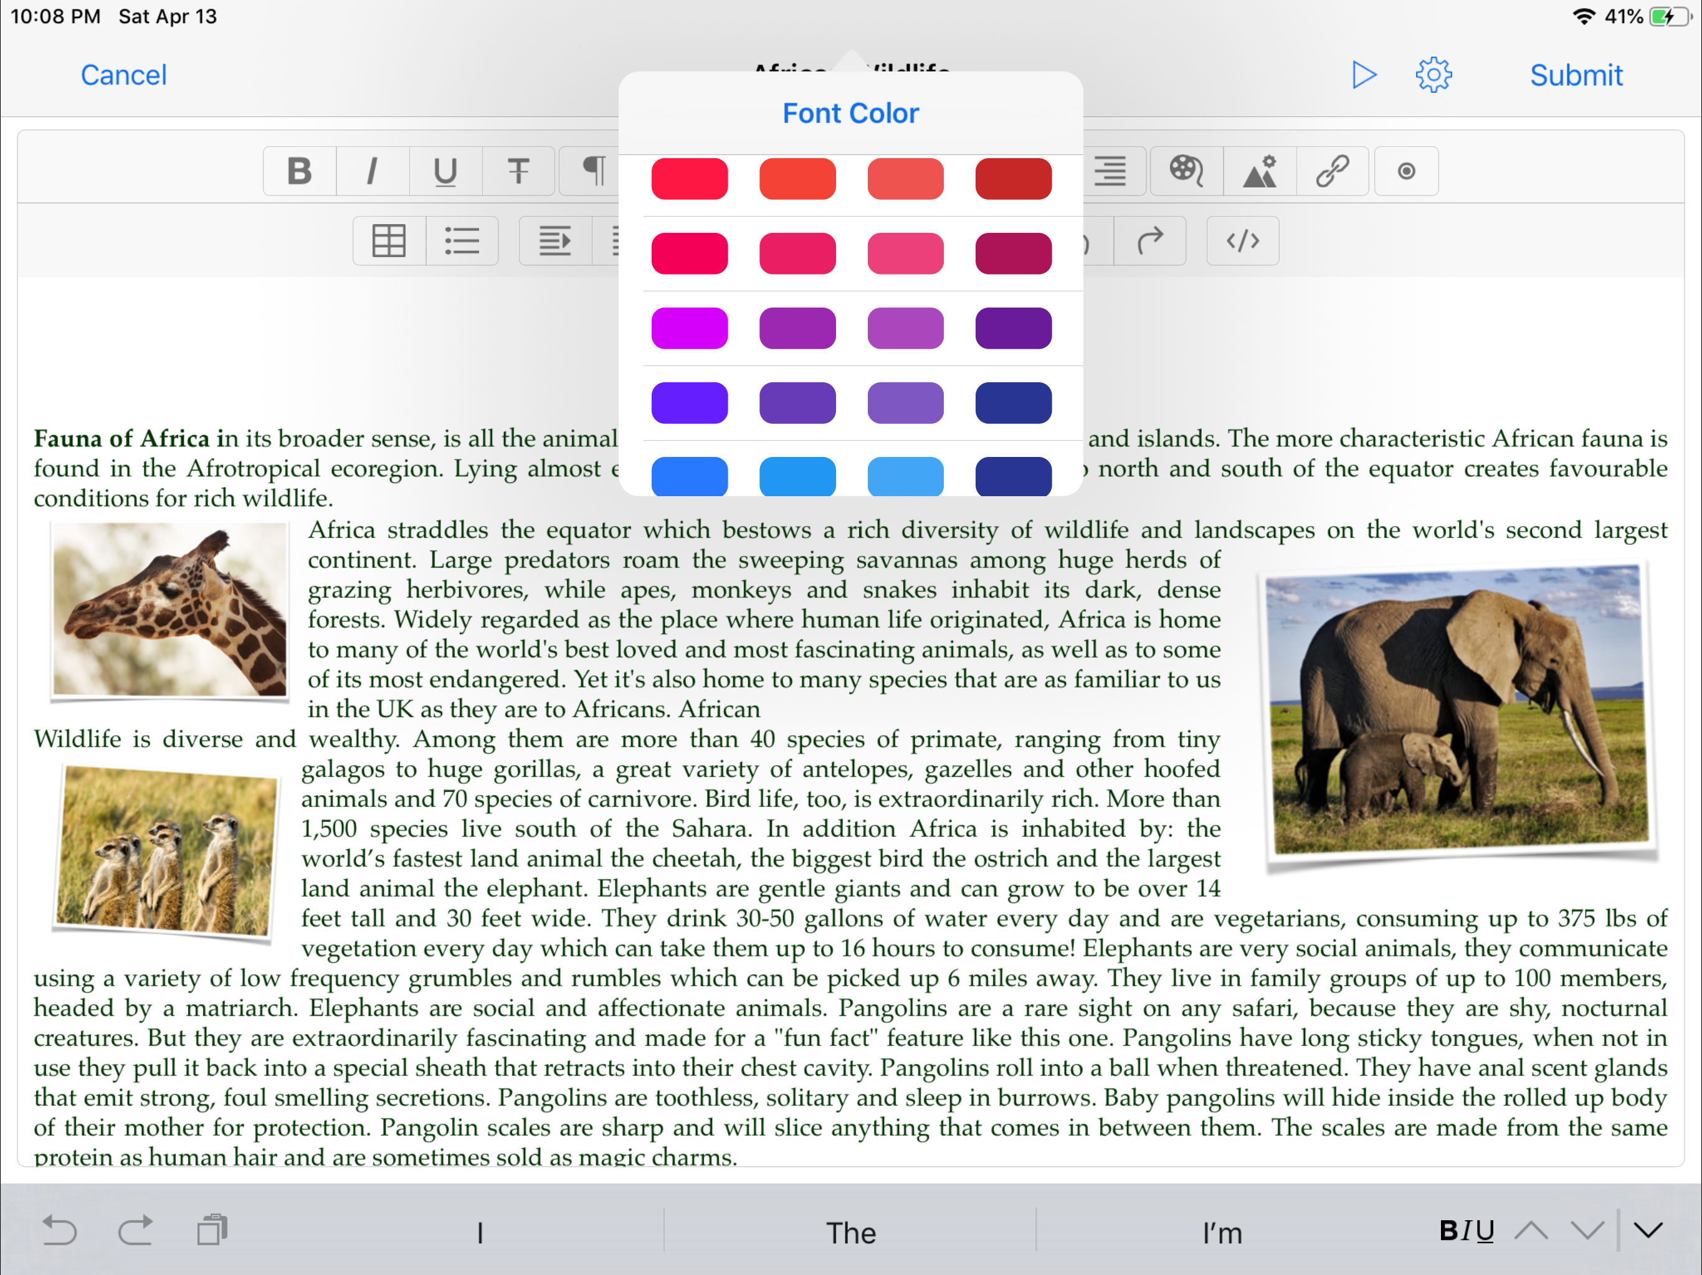Toggle Underline formatting in the editor toolbar

point(445,171)
